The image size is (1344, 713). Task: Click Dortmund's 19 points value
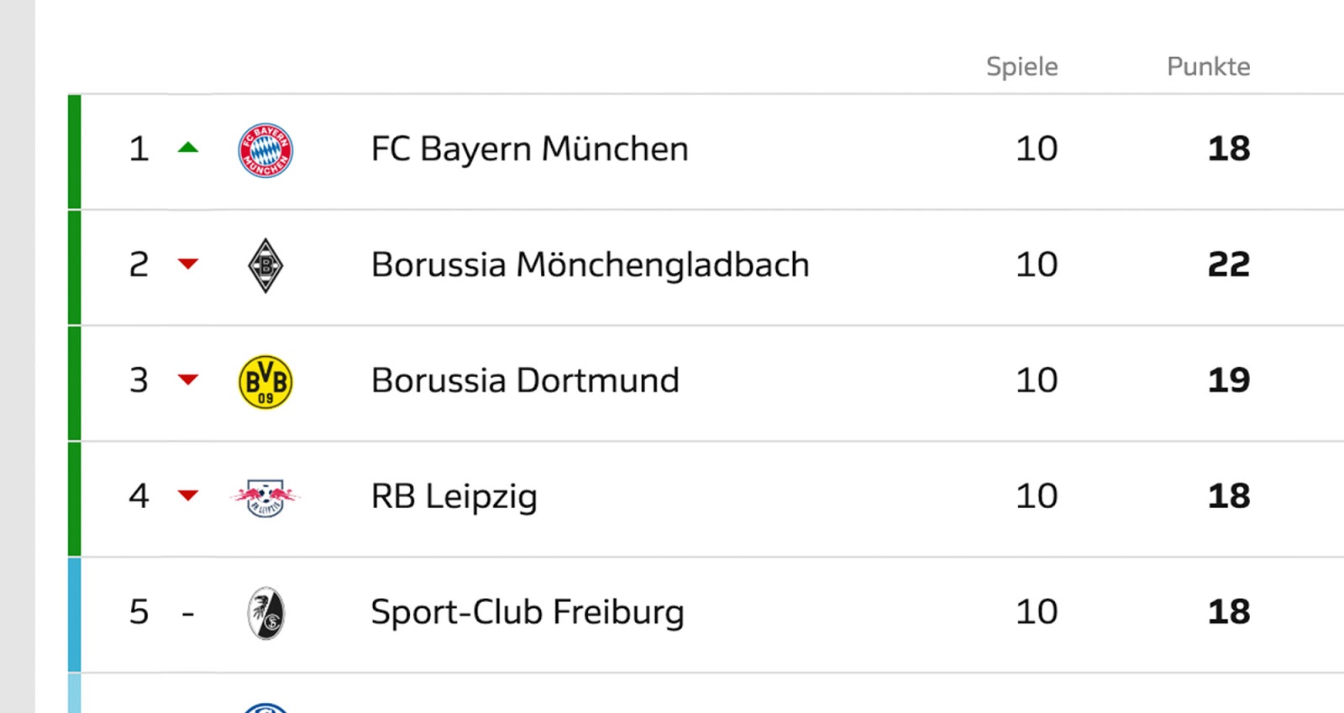click(x=1228, y=380)
